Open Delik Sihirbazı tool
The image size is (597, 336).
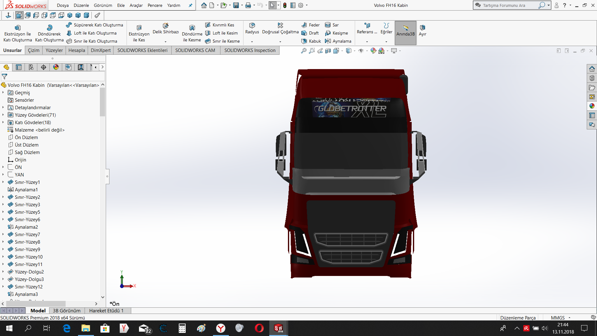click(166, 29)
